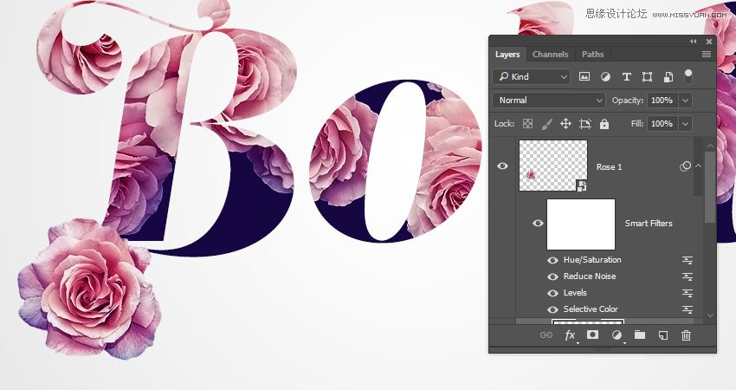
Task: Lock image pixels brush icon
Action: [547, 124]
